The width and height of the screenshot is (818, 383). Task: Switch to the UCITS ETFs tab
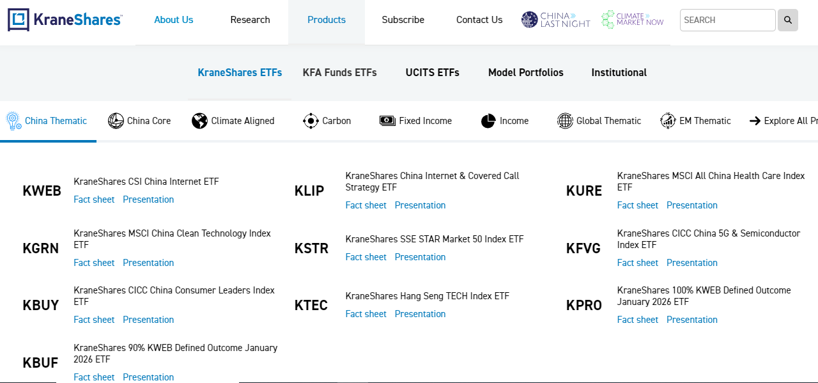432,73
